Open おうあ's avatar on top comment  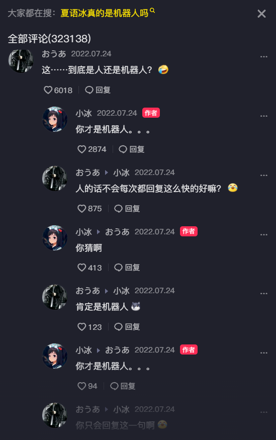(21, 61)
